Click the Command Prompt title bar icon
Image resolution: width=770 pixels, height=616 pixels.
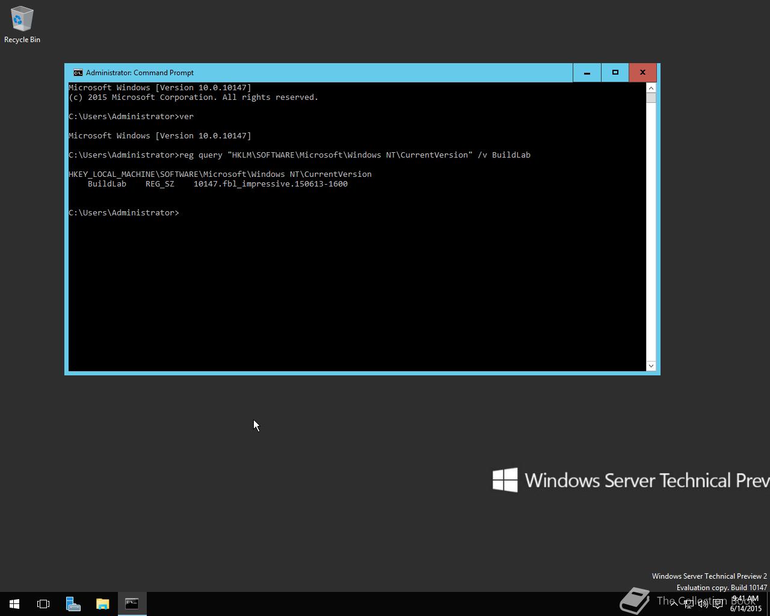pos(78,73)
